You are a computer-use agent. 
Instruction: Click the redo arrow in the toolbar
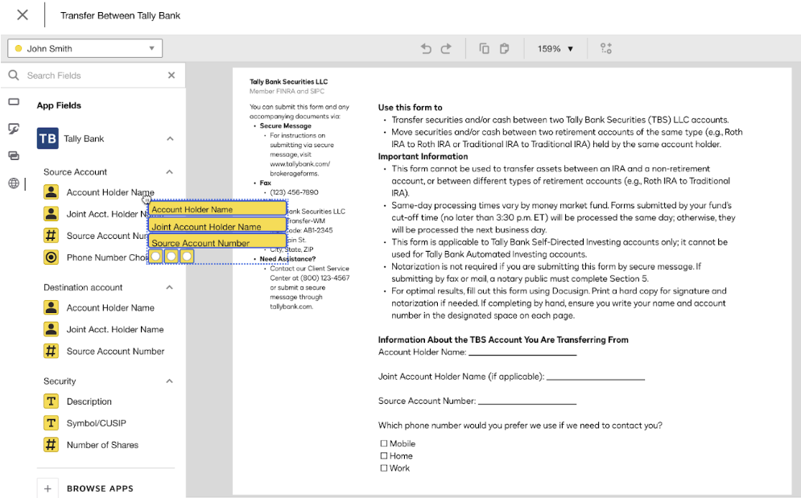click(446, 49)
